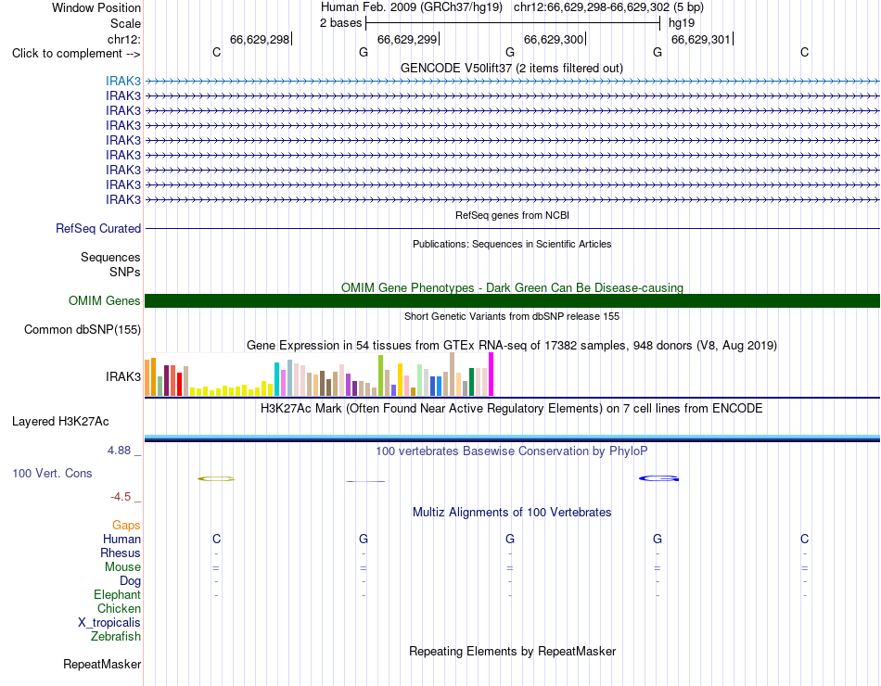Click the Window Position label
The image size is (881, 686).
point(96,7)
